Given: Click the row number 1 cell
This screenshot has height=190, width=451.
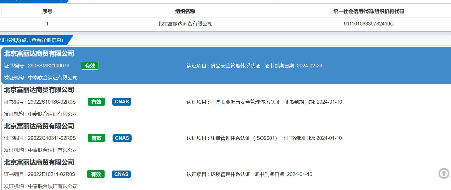Looking at the screenshot, I should pyautogui.click(x=47, y=24).
